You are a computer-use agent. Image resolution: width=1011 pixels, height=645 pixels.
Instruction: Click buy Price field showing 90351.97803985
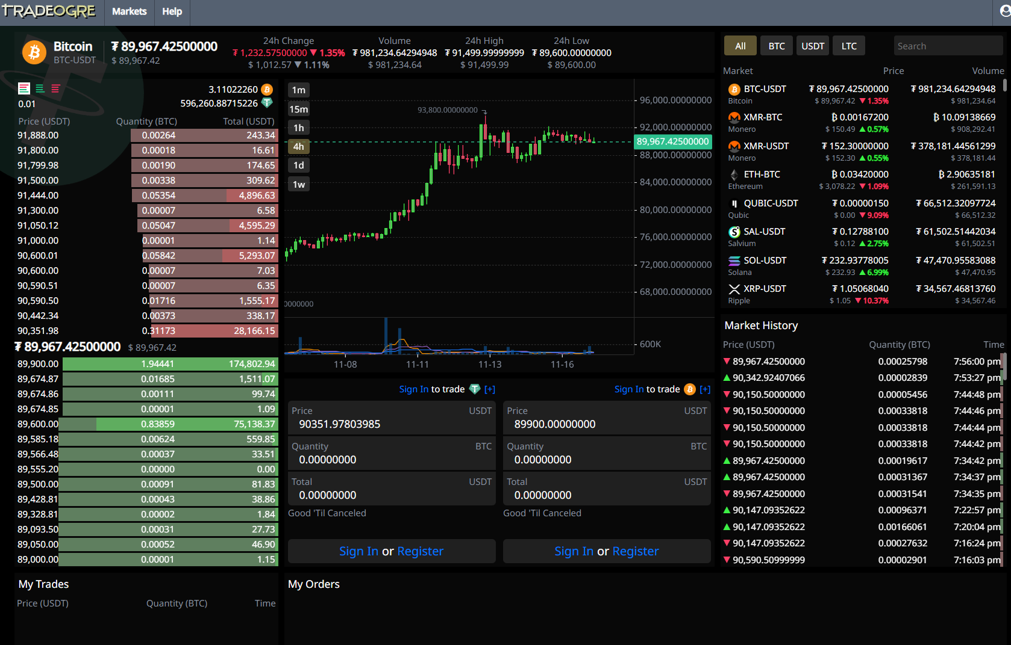(392, 418)
